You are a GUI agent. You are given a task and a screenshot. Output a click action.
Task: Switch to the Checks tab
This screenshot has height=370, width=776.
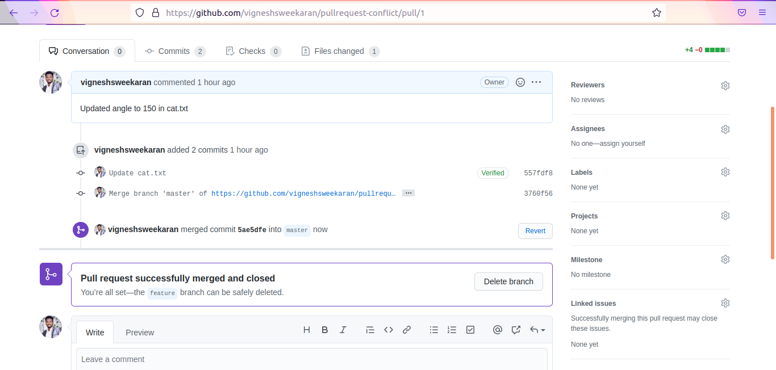point(253,51)
